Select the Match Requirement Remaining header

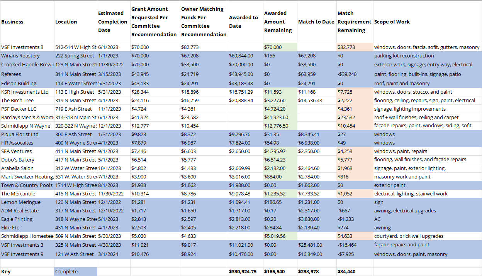click(x=354, y=22)
